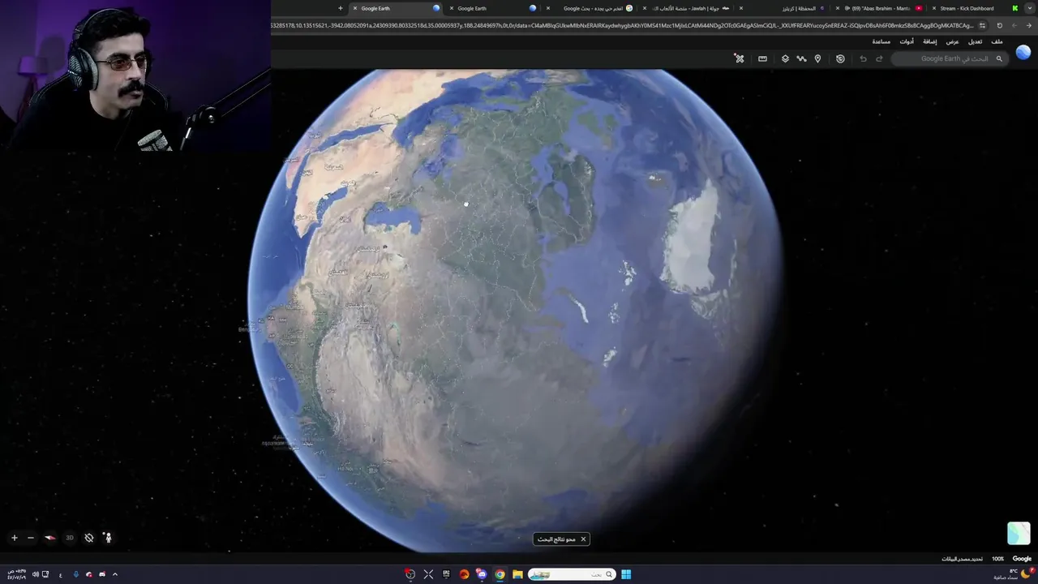This screenshot has width=1038, height=584.
Task: Reload the page with the refresh button
Action: pos(999,25)
